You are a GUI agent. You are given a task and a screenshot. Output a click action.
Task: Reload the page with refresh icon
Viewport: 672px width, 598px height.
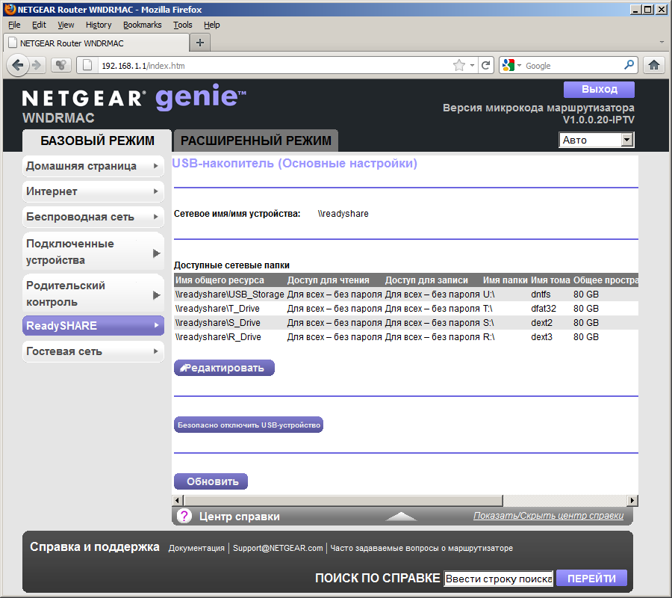pos(485,65)
